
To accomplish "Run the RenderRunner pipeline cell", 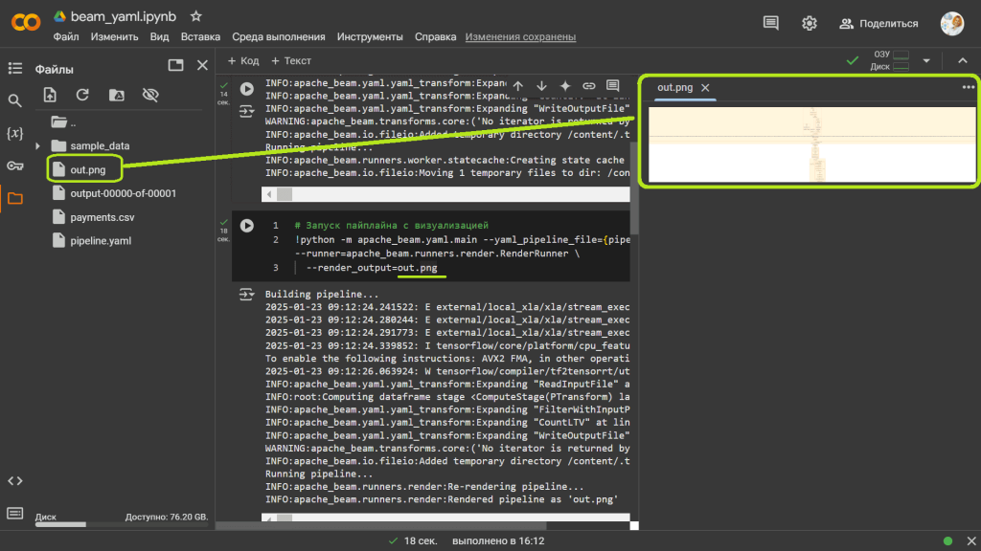I will tap(247, 226).
